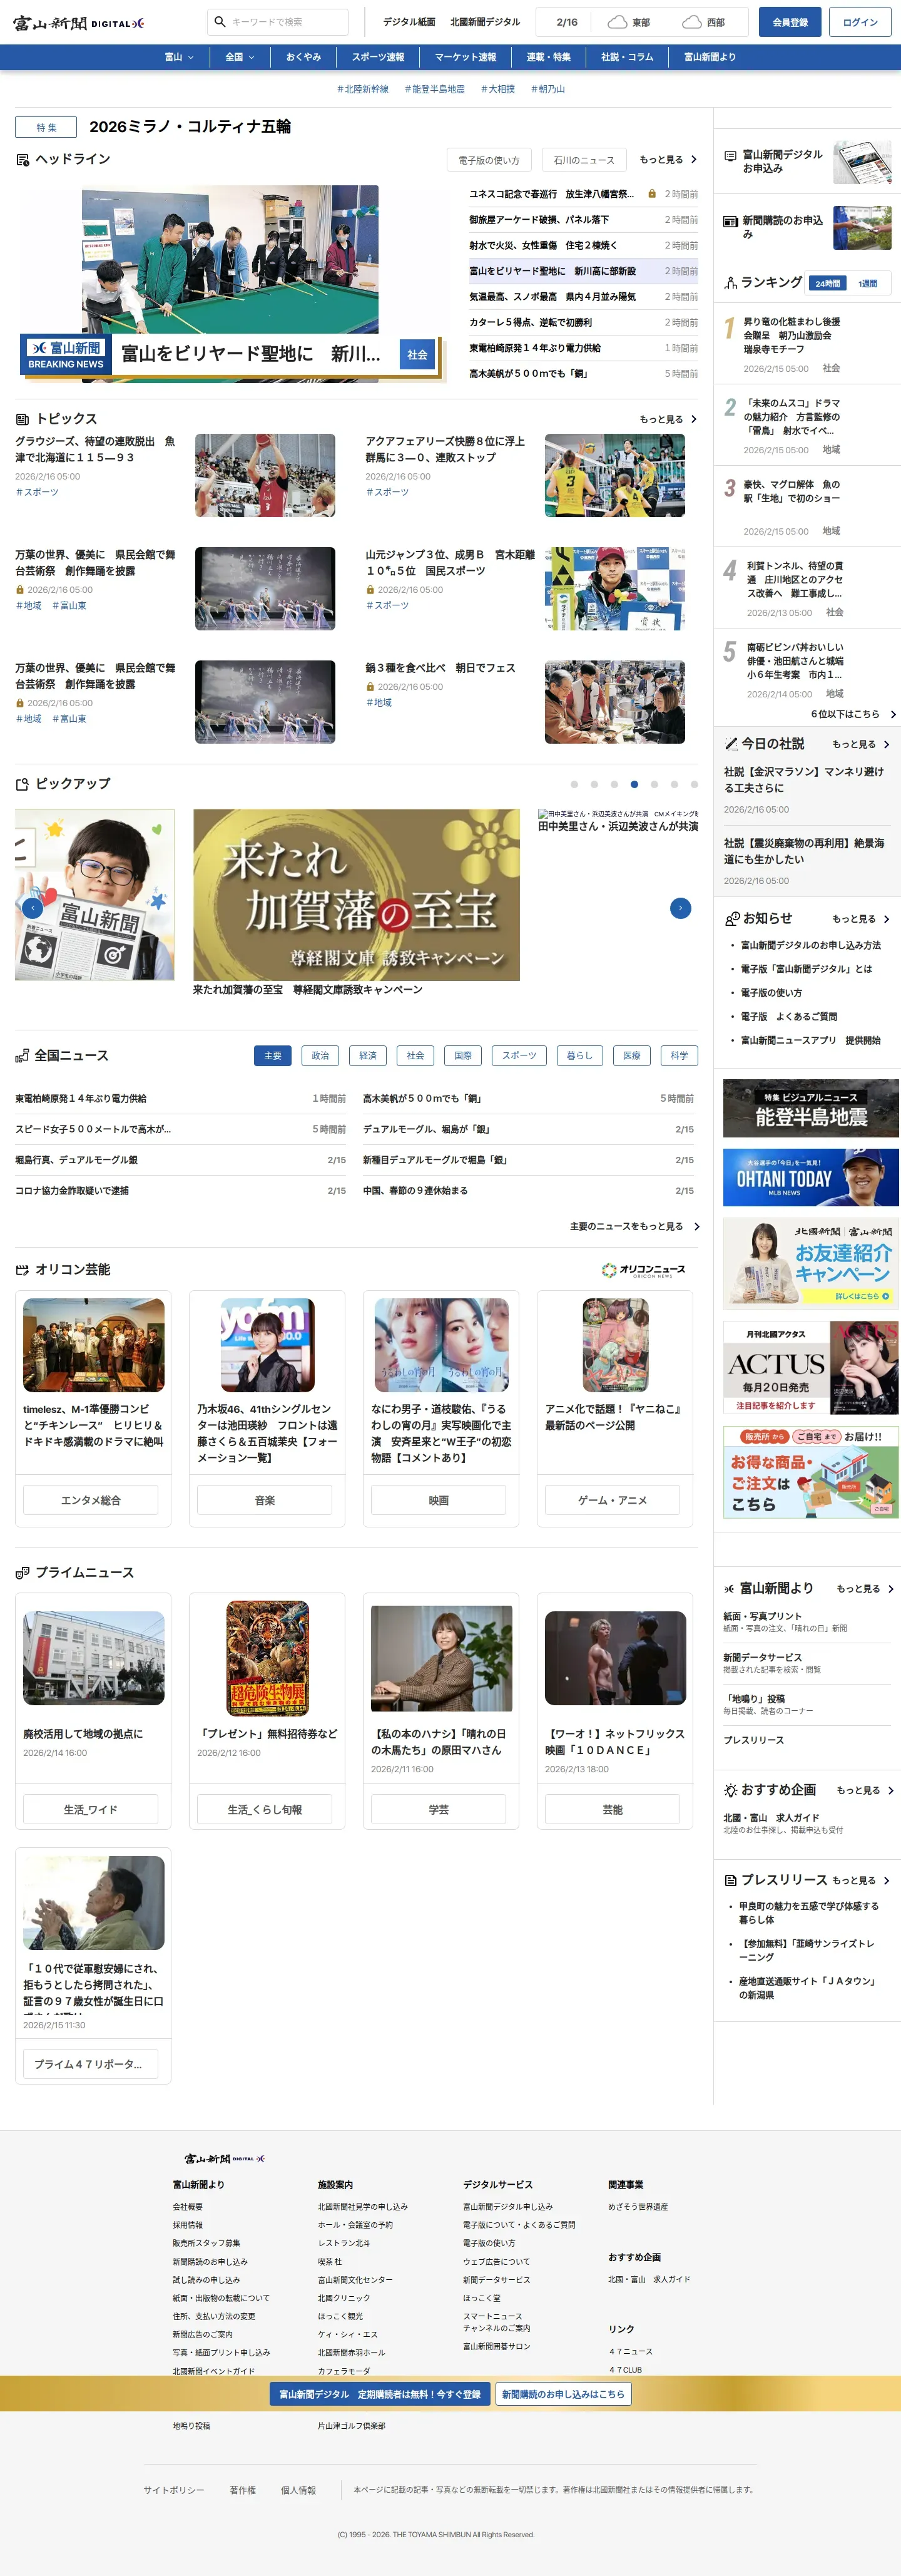Expand the 富山 navigation dropdown
Viewport: 901px width, 2576px height.
click(x=179, y=57)
